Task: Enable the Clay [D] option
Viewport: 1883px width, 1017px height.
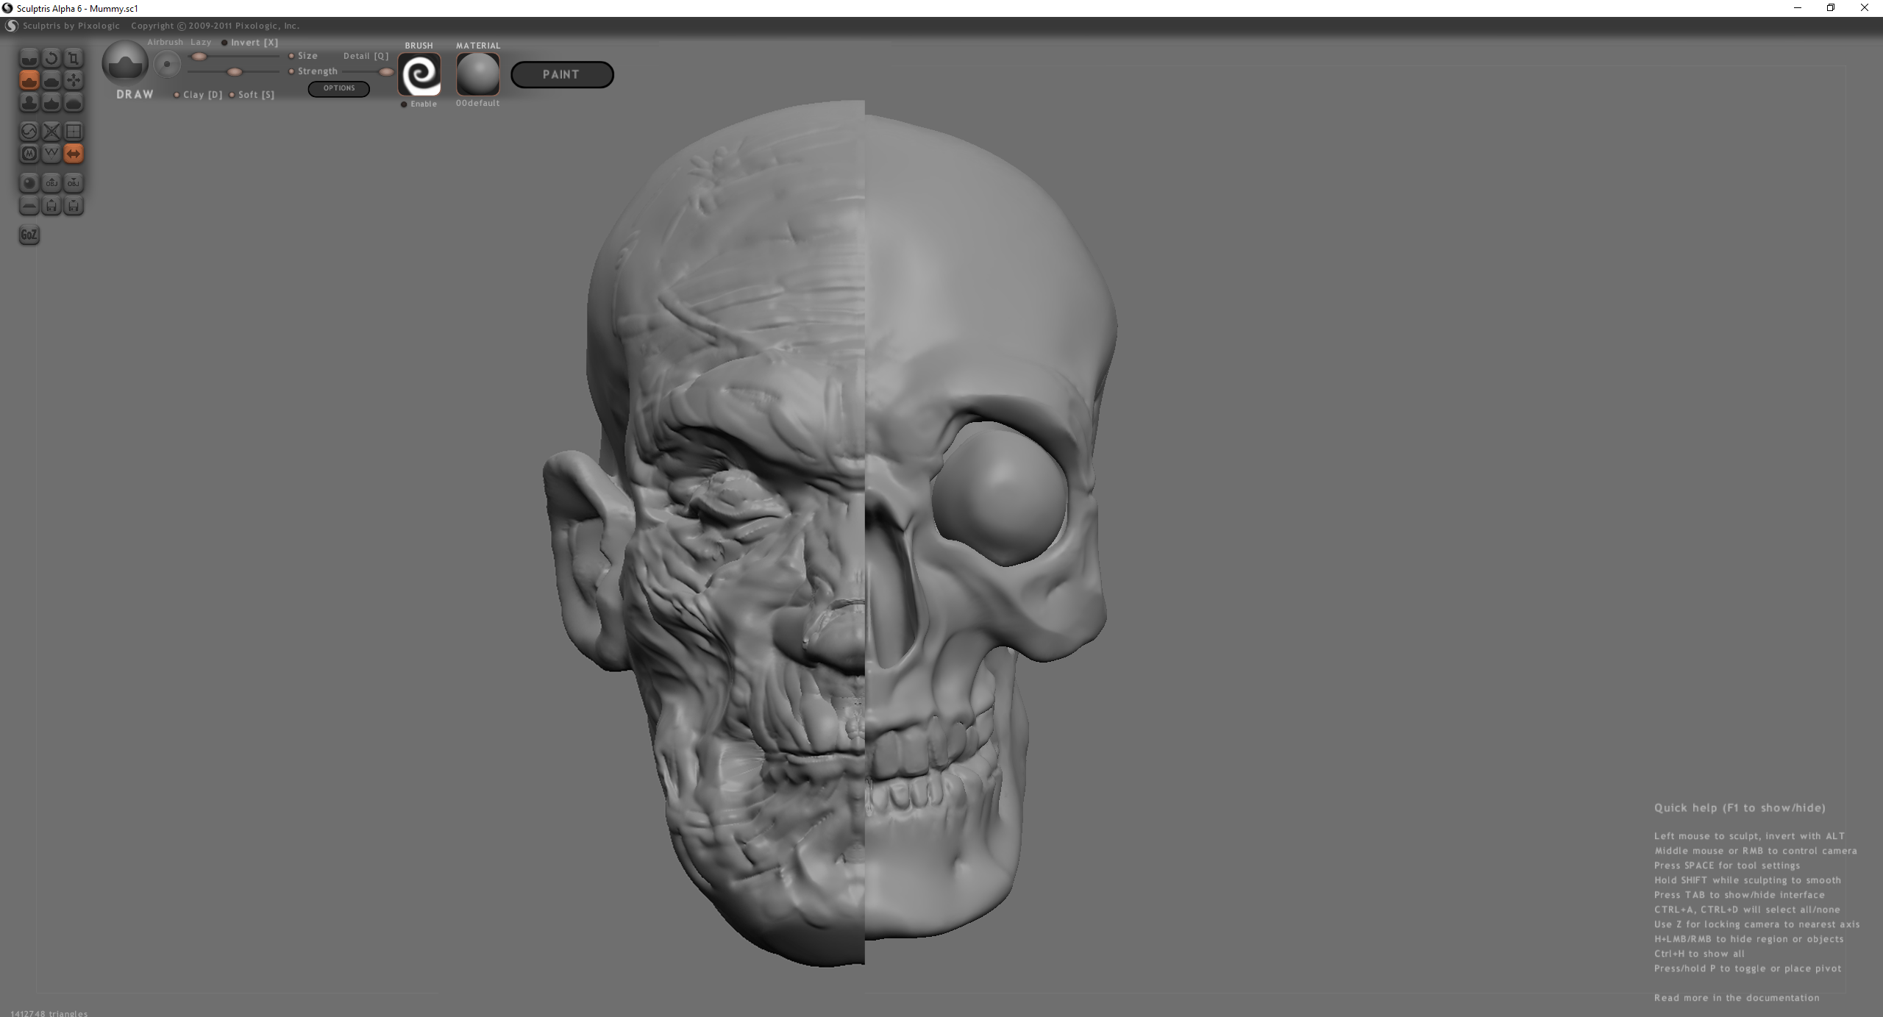Action: (x=198, y=95)
